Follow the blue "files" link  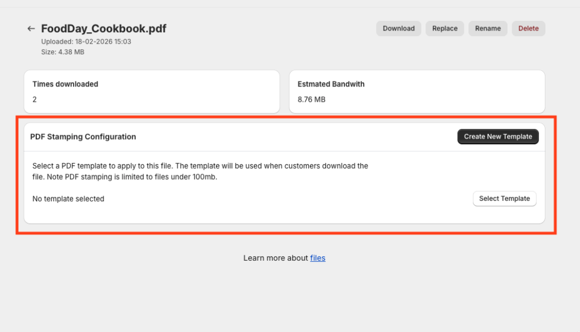pos(318,258)
